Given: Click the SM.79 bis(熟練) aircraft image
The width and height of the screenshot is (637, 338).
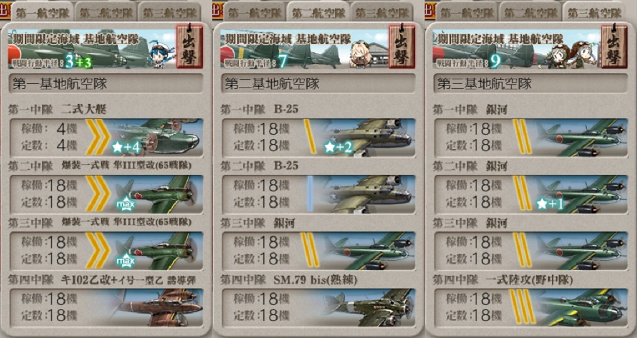Looking at the screenshot, I should coord(369,307).
